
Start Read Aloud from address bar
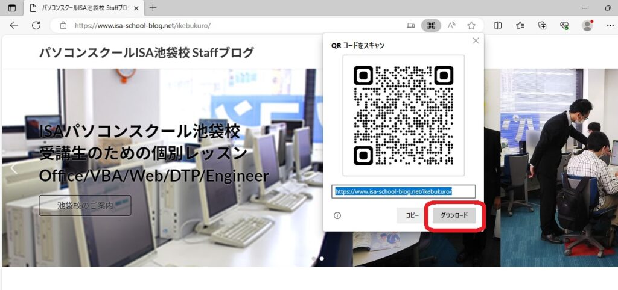click(451, 25)
